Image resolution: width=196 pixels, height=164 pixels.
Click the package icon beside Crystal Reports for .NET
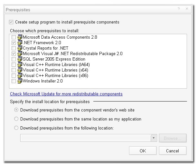pyautogui.click(x=20, y=48)
